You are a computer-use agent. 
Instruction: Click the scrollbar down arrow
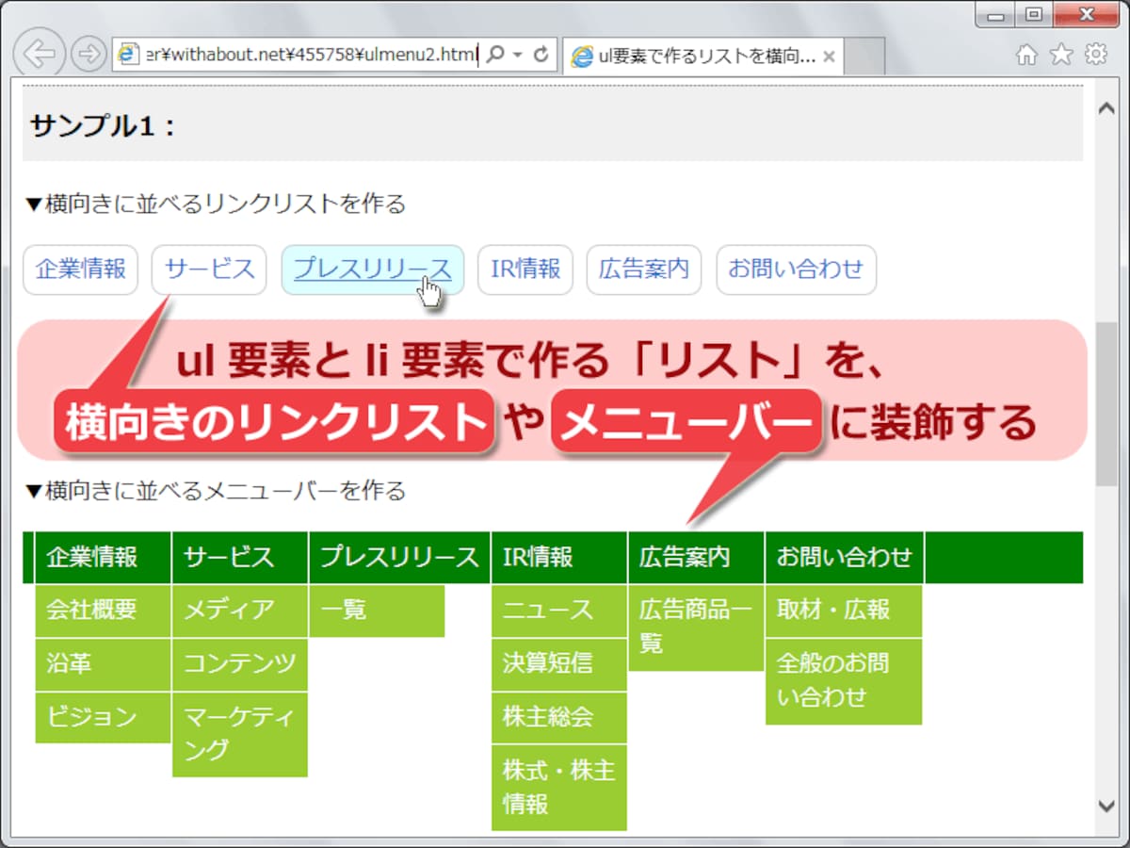click(x=1107, y=806)
